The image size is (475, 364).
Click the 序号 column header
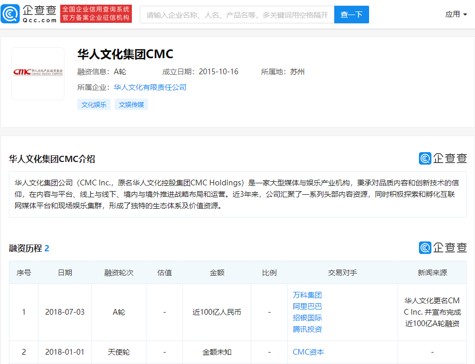tap(24, 273)
